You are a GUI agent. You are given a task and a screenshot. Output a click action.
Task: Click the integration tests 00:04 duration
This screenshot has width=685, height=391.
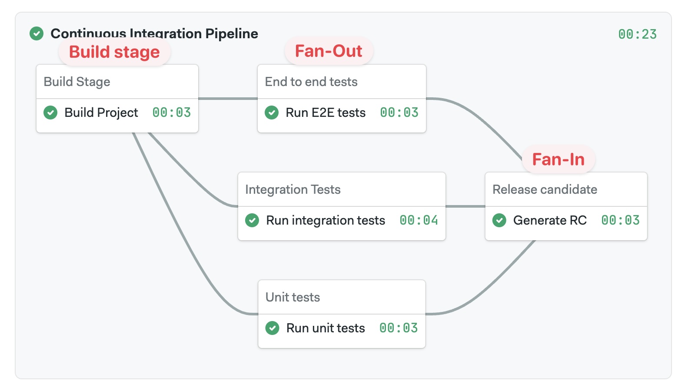419,220
